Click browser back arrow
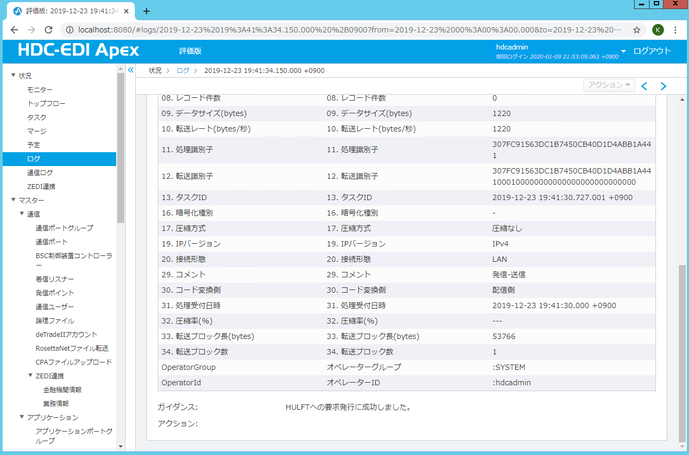Viewport: 689px width, 455px height. click(14, 30)
